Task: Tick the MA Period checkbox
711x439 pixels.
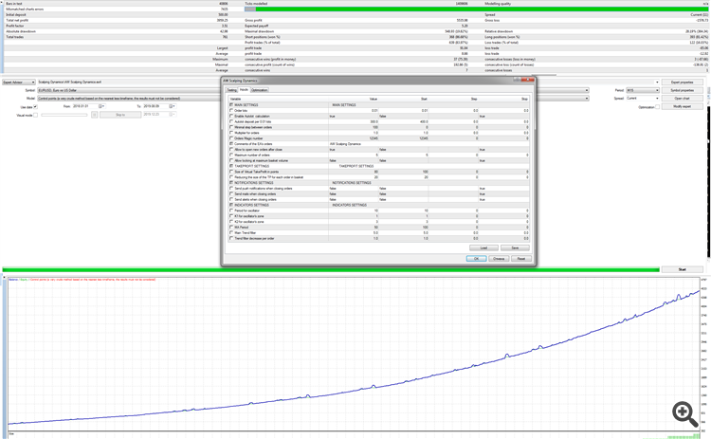Action: point(231,228)
